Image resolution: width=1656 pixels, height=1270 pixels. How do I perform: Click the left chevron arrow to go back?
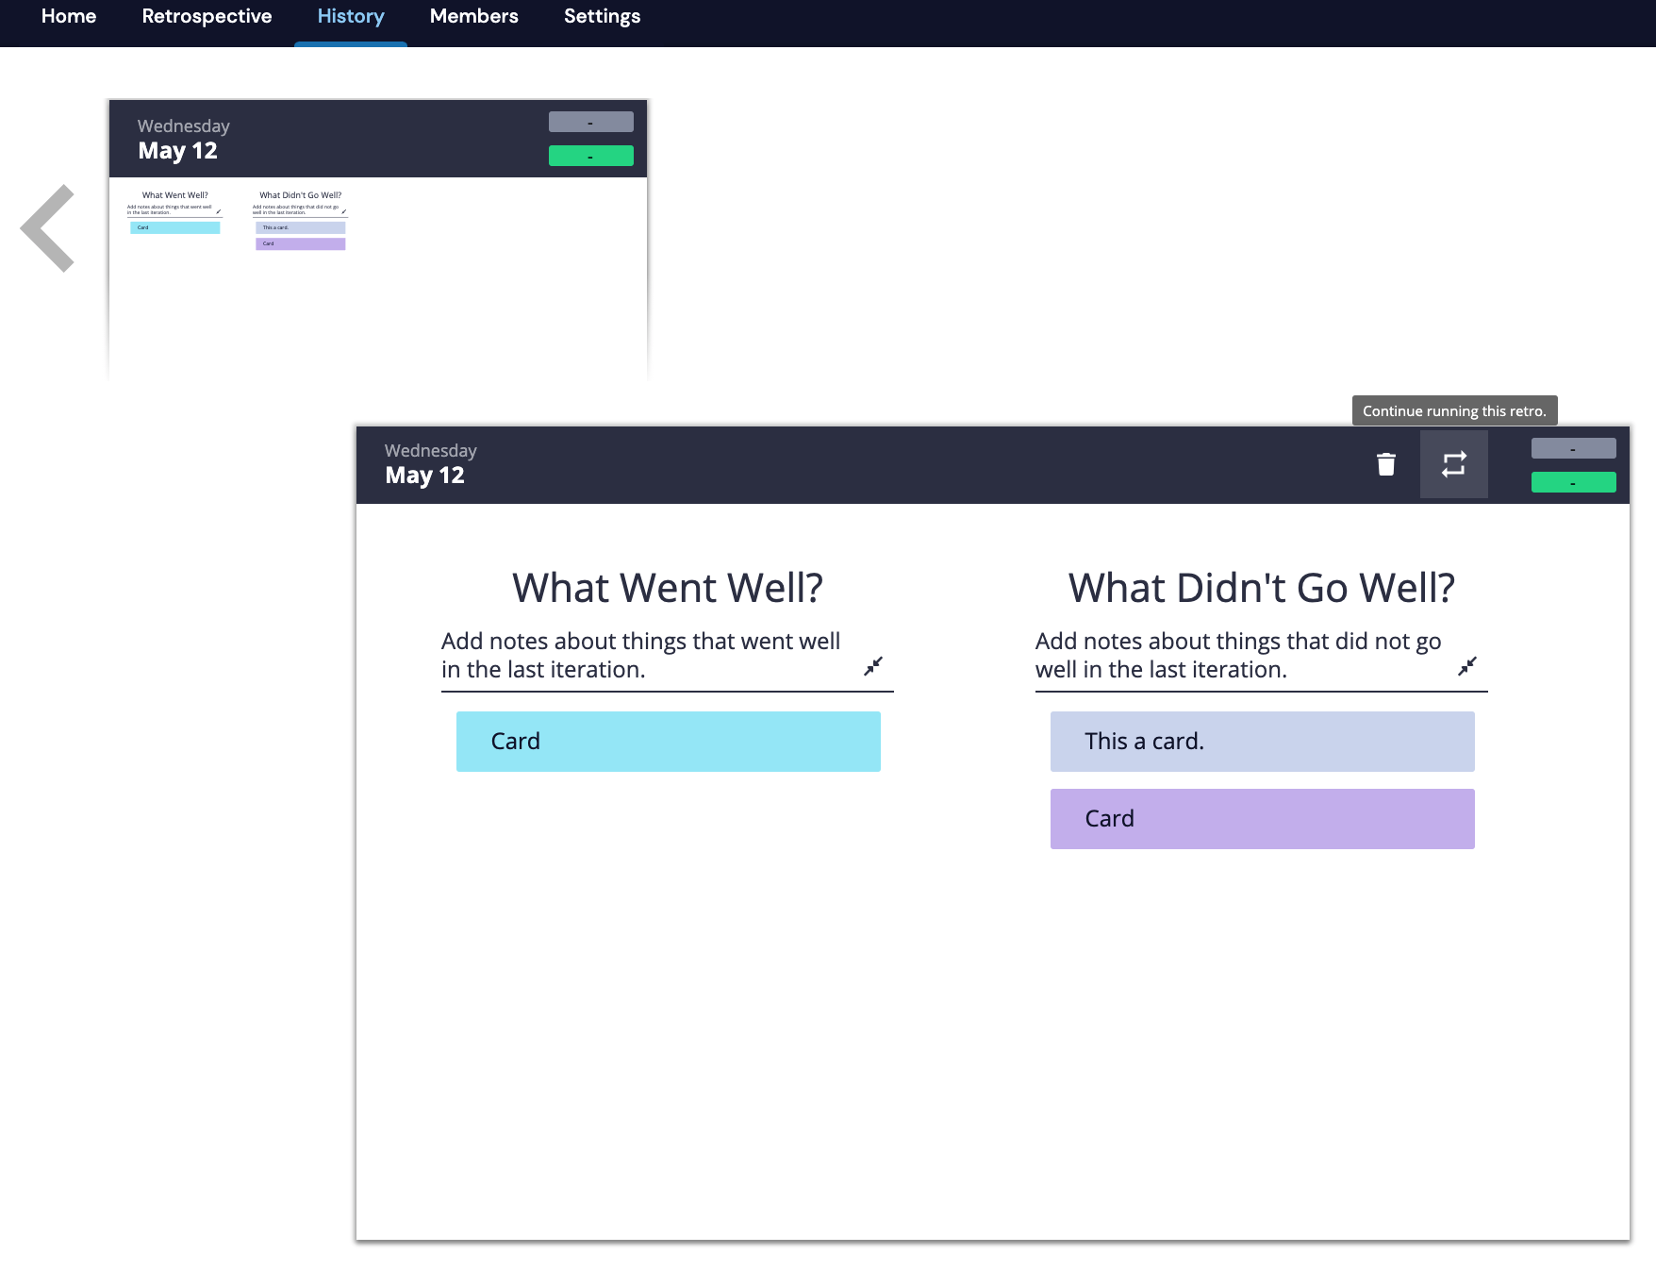(x=48, y=228)
